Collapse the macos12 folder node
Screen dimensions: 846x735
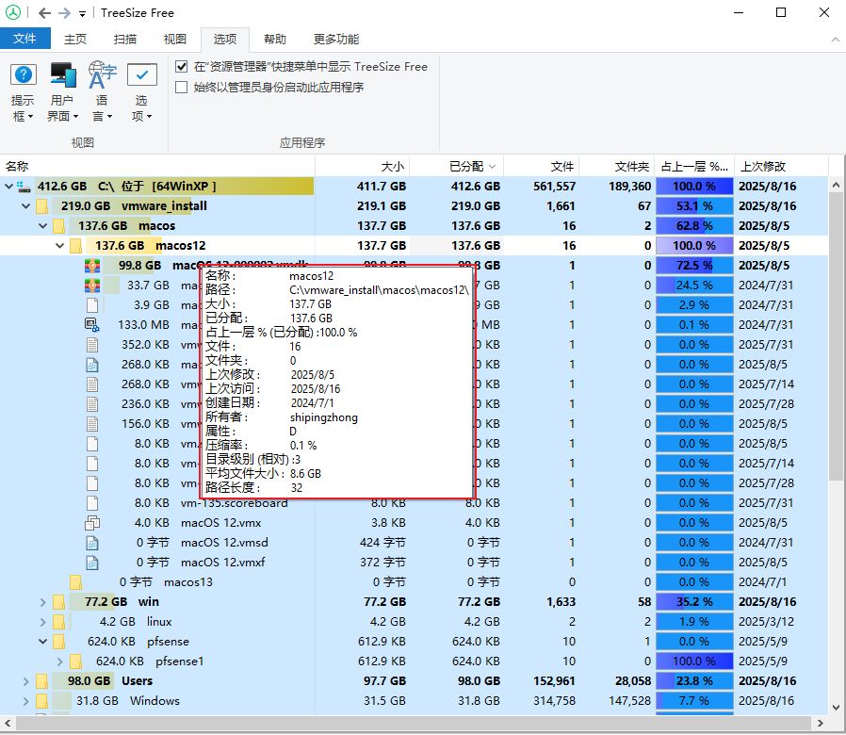click(x=60, y=246)
